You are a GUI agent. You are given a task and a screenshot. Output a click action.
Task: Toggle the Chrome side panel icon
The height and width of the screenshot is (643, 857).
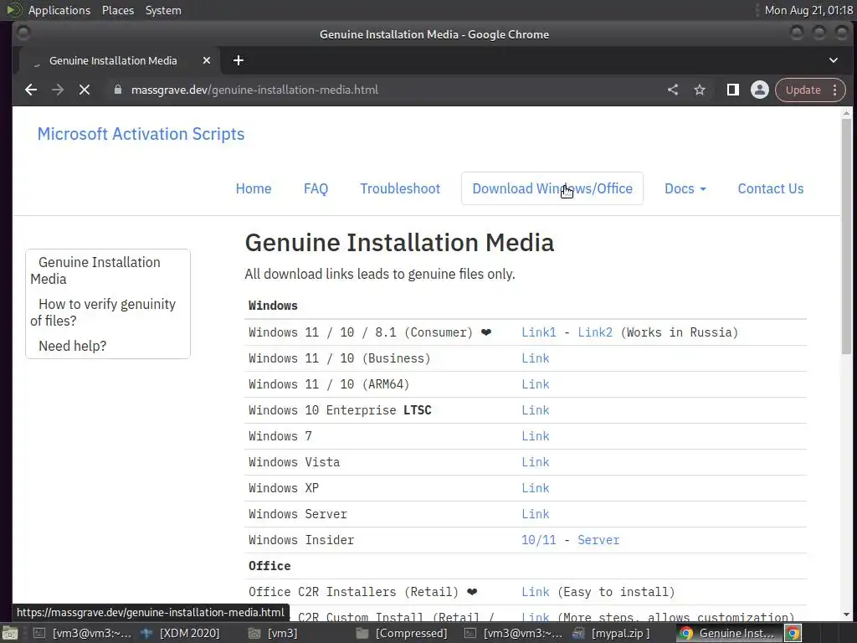(x=732, y=90)
